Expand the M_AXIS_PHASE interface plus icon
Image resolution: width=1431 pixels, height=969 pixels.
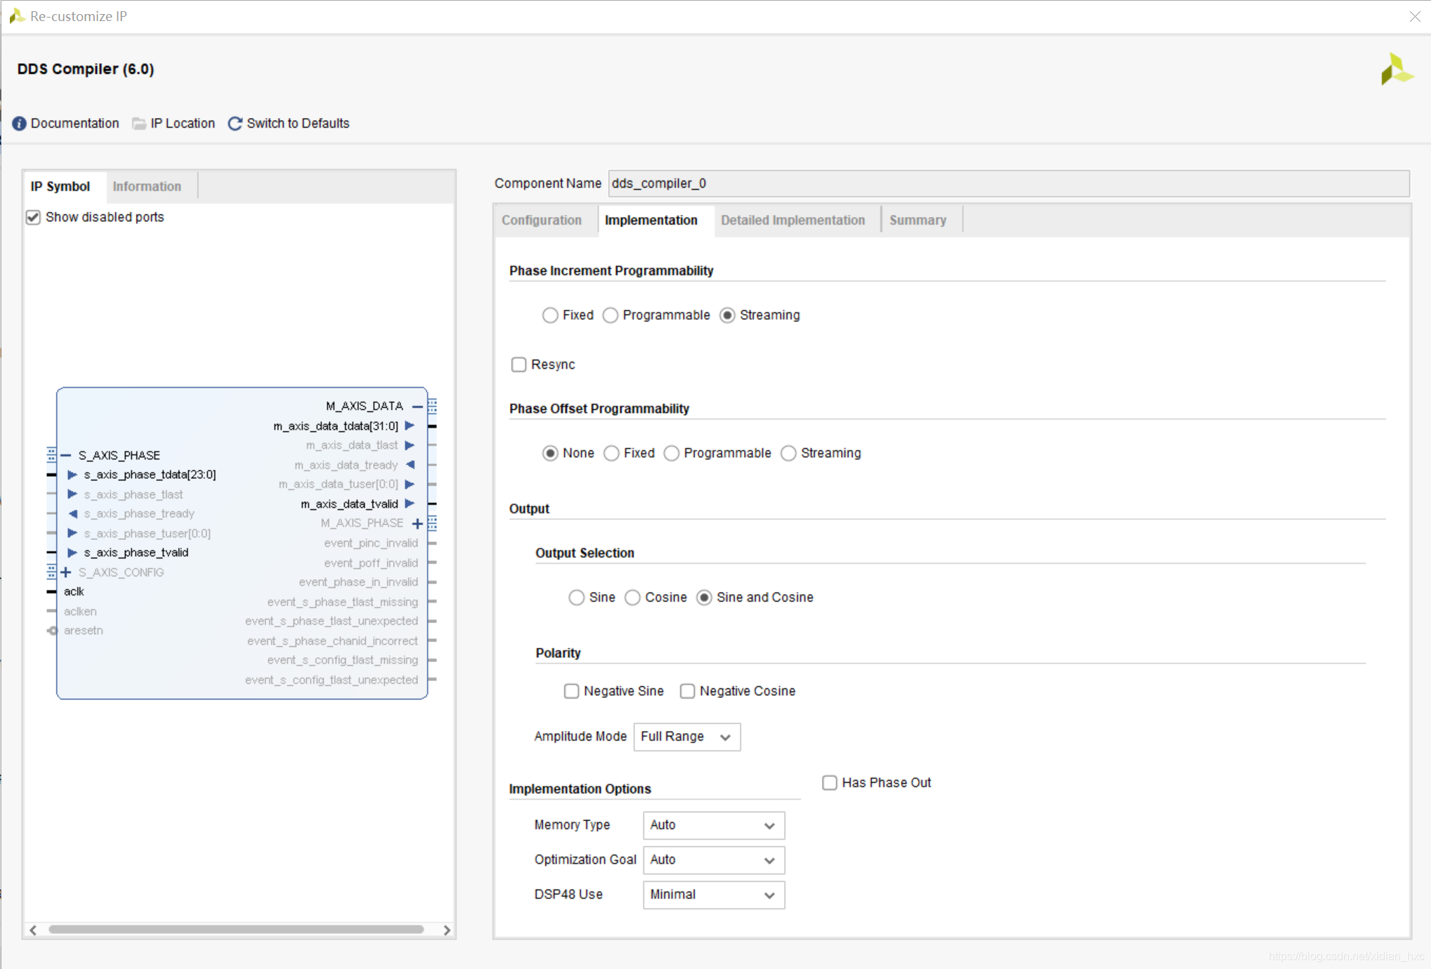coord(417,524)
